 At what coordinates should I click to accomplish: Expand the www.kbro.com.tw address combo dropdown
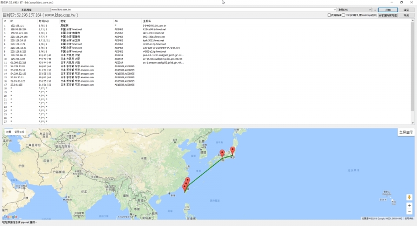(x=335, y=10)
